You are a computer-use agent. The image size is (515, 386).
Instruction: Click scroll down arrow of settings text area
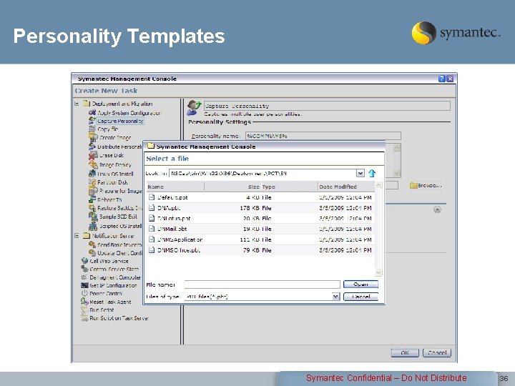tap(397, 173)
